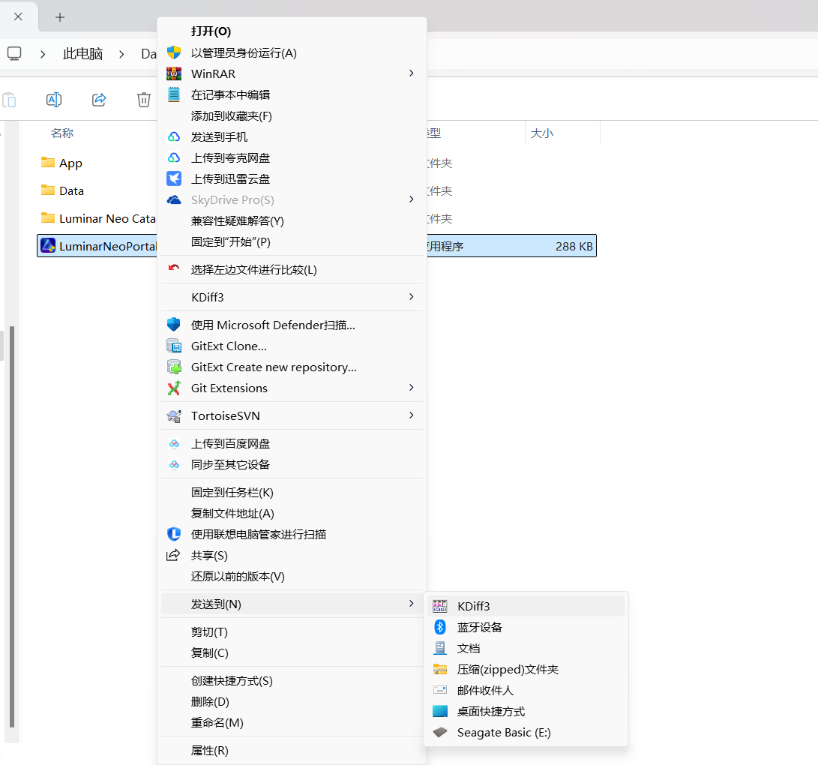
Task: Choose 删除(D) from context menu
Action: pos(292,702)
